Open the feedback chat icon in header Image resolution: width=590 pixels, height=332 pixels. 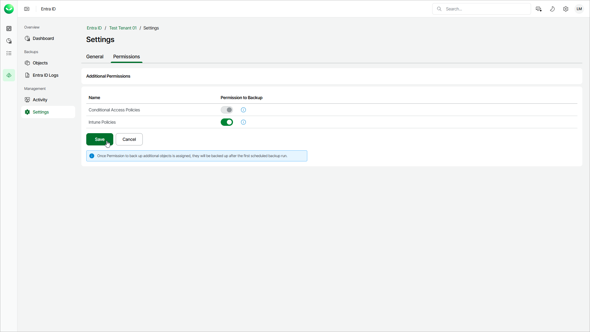tap(539, 9)
